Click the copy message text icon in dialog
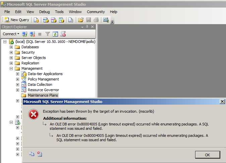226x163 pixels. (32, 154)
